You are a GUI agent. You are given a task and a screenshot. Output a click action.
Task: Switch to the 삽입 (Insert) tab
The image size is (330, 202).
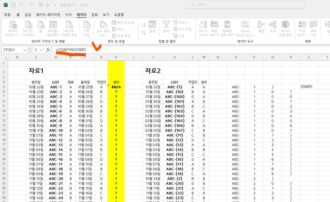pyautogui.click(x=28, y=15)
